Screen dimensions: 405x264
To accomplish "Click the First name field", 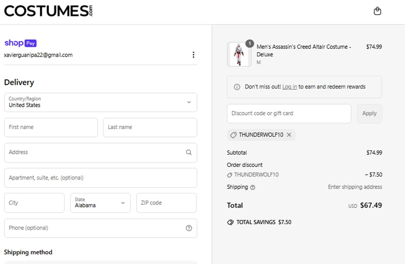I will [51, 127].
